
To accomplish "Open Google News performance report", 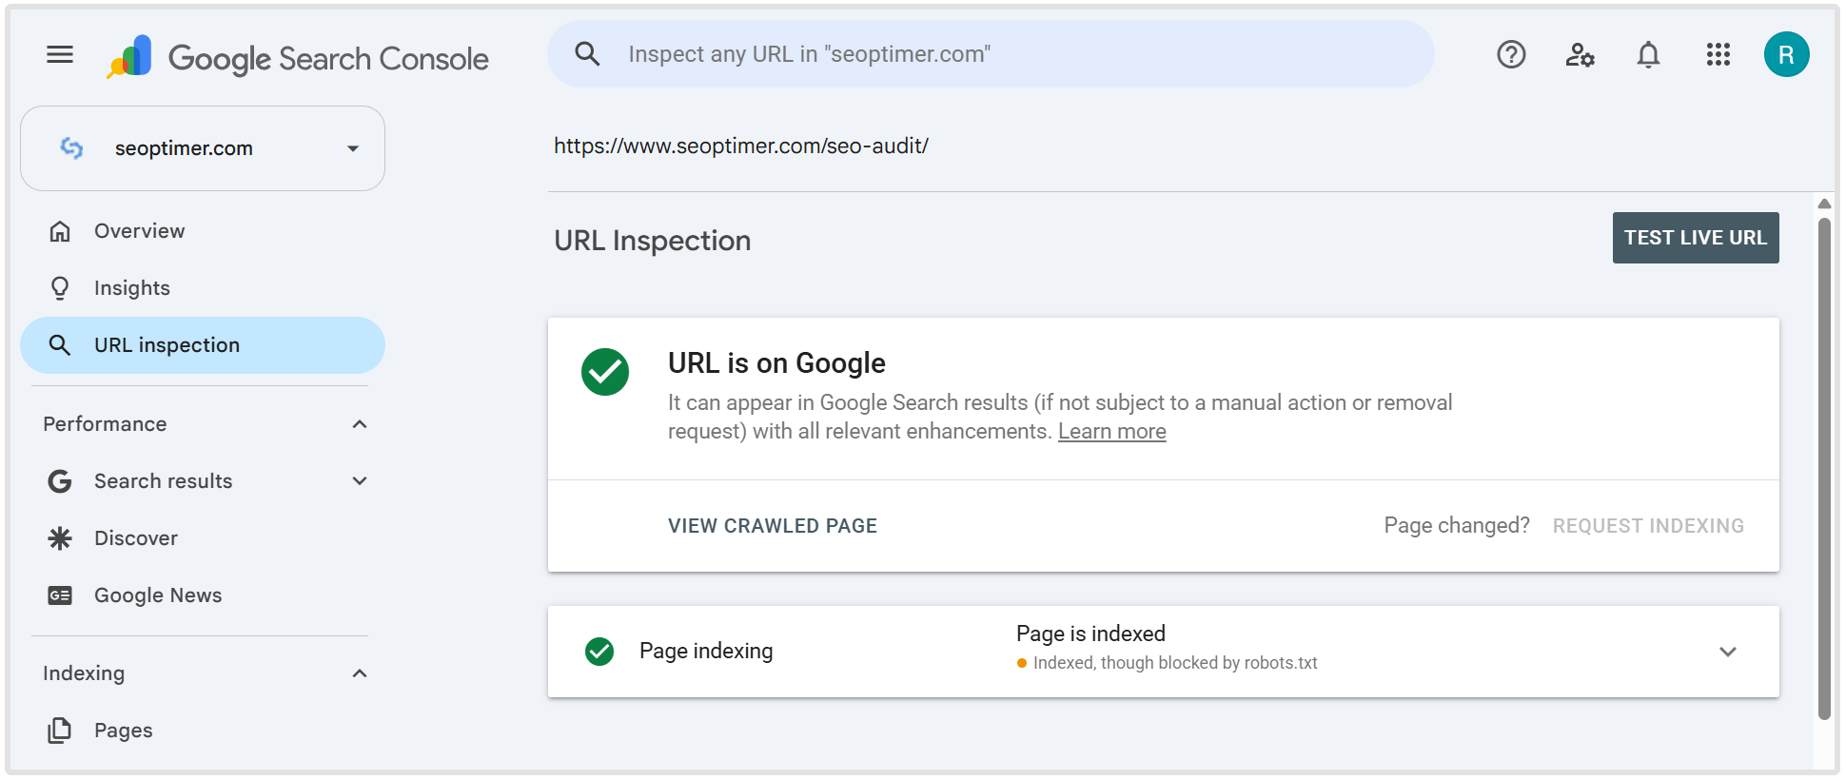I will click(203, 595).
